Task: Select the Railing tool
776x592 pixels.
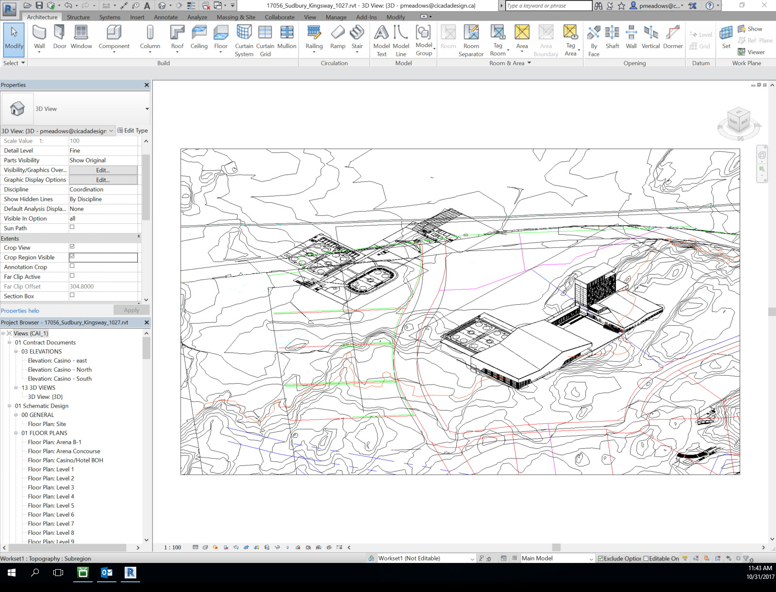Action: click(x=314, y=38)
